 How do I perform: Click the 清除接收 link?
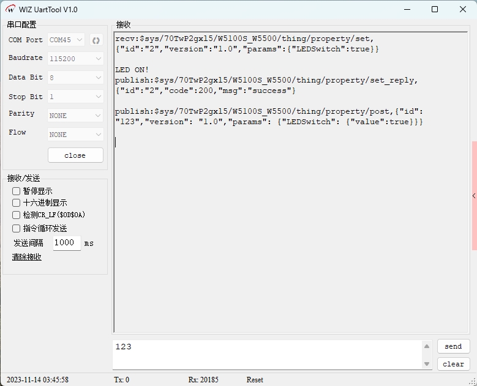pos(27,257)
